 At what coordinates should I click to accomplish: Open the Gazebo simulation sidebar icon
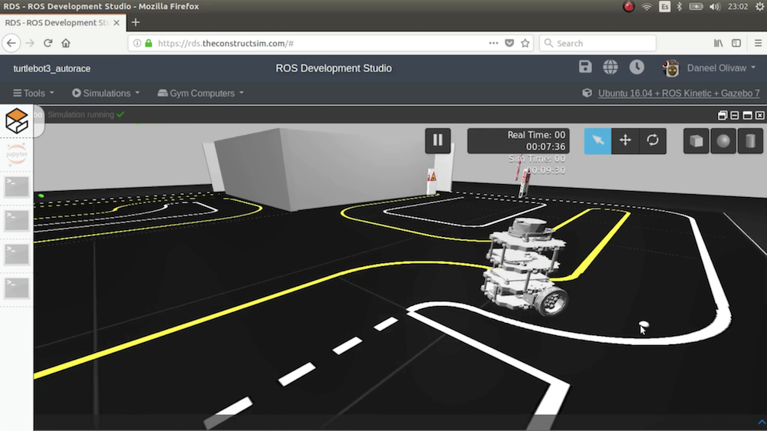click(17, 120)
